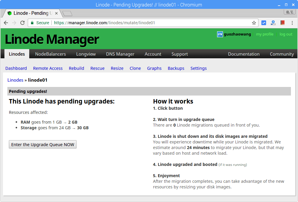Open the Account menu item
The width and height of the screenshot is (298, 202).
coord(153,54)
